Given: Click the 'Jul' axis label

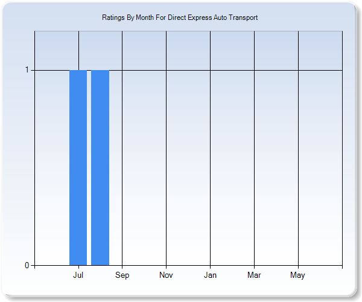Looking at the screenshot, I should click(78, 275).
